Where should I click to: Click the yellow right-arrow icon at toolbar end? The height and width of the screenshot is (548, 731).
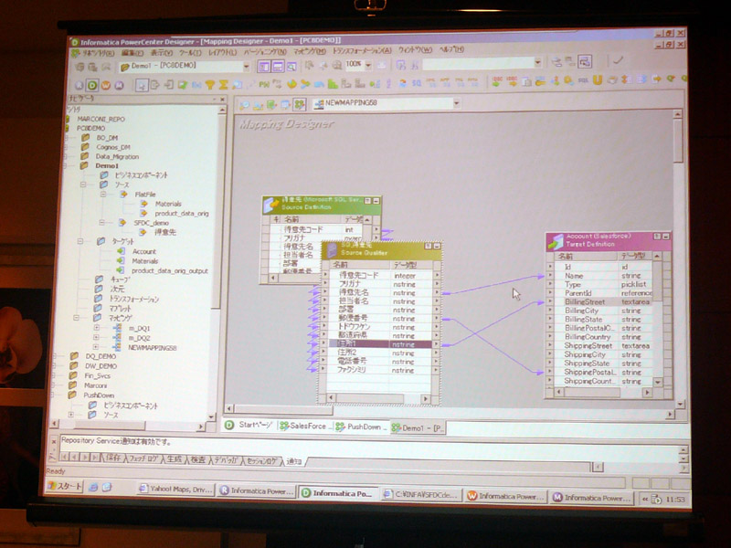coord(656,79)
